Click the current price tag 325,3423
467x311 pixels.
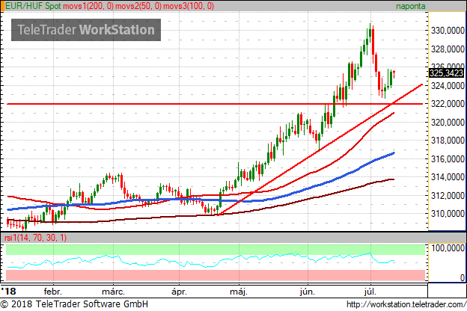point(446,73)
